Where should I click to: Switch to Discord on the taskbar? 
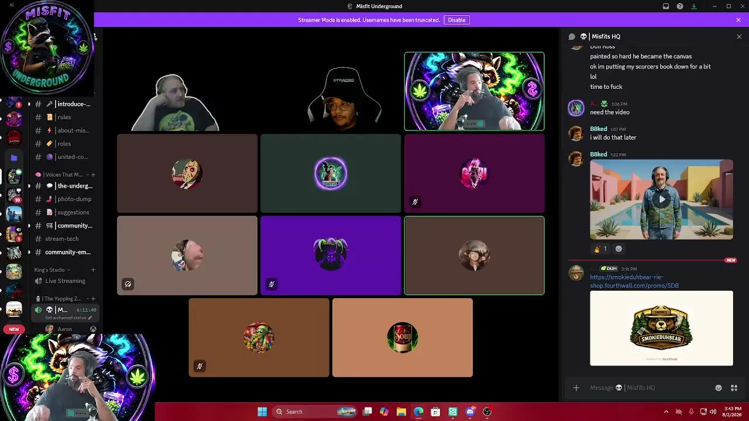(470, 412)
